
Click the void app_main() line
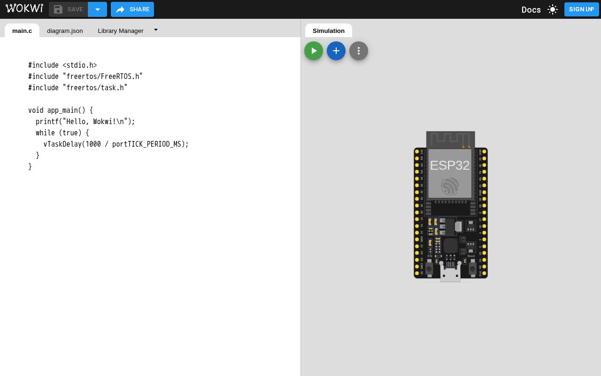pos(61,110)
